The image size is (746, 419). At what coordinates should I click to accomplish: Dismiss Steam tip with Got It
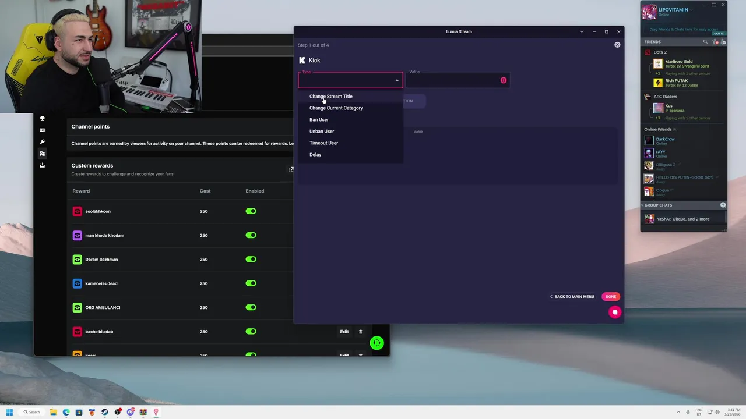(719, 34)
